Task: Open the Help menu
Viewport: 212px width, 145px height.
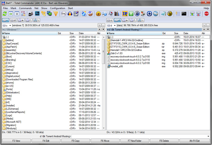Action: click(x=206, y=8)
